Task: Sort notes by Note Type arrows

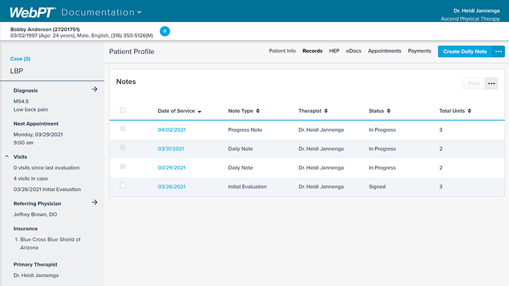Action: pyautogui.click(x=258, y=111)
